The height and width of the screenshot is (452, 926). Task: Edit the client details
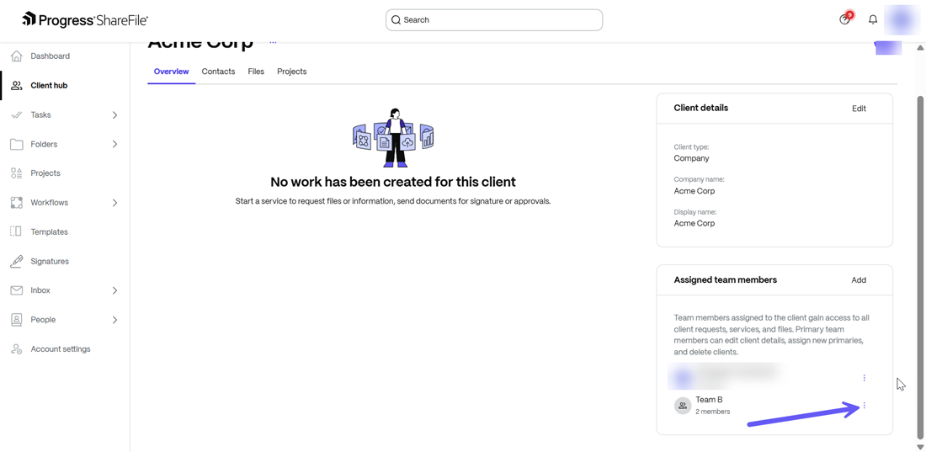tap(859, 109)
